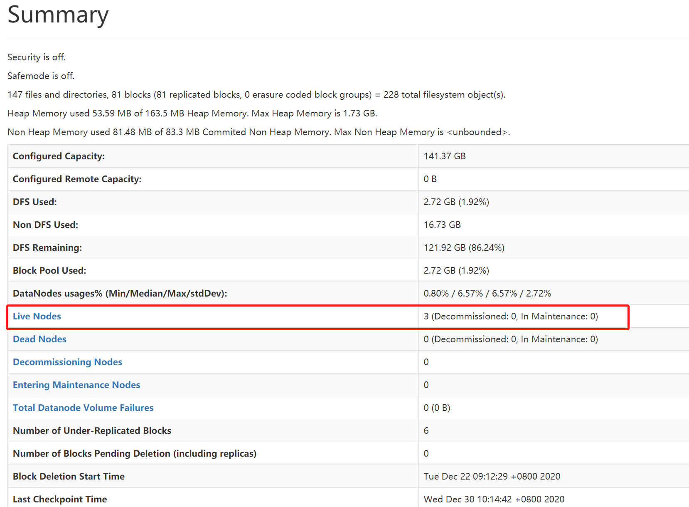Click the 'DFS Used:' label

(35, 202)
